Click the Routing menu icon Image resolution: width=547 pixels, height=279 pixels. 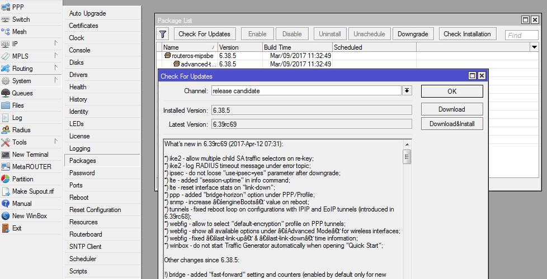point(5,69)
